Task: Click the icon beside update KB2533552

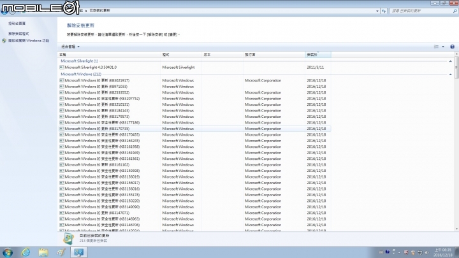Action: tap(61, 92)
